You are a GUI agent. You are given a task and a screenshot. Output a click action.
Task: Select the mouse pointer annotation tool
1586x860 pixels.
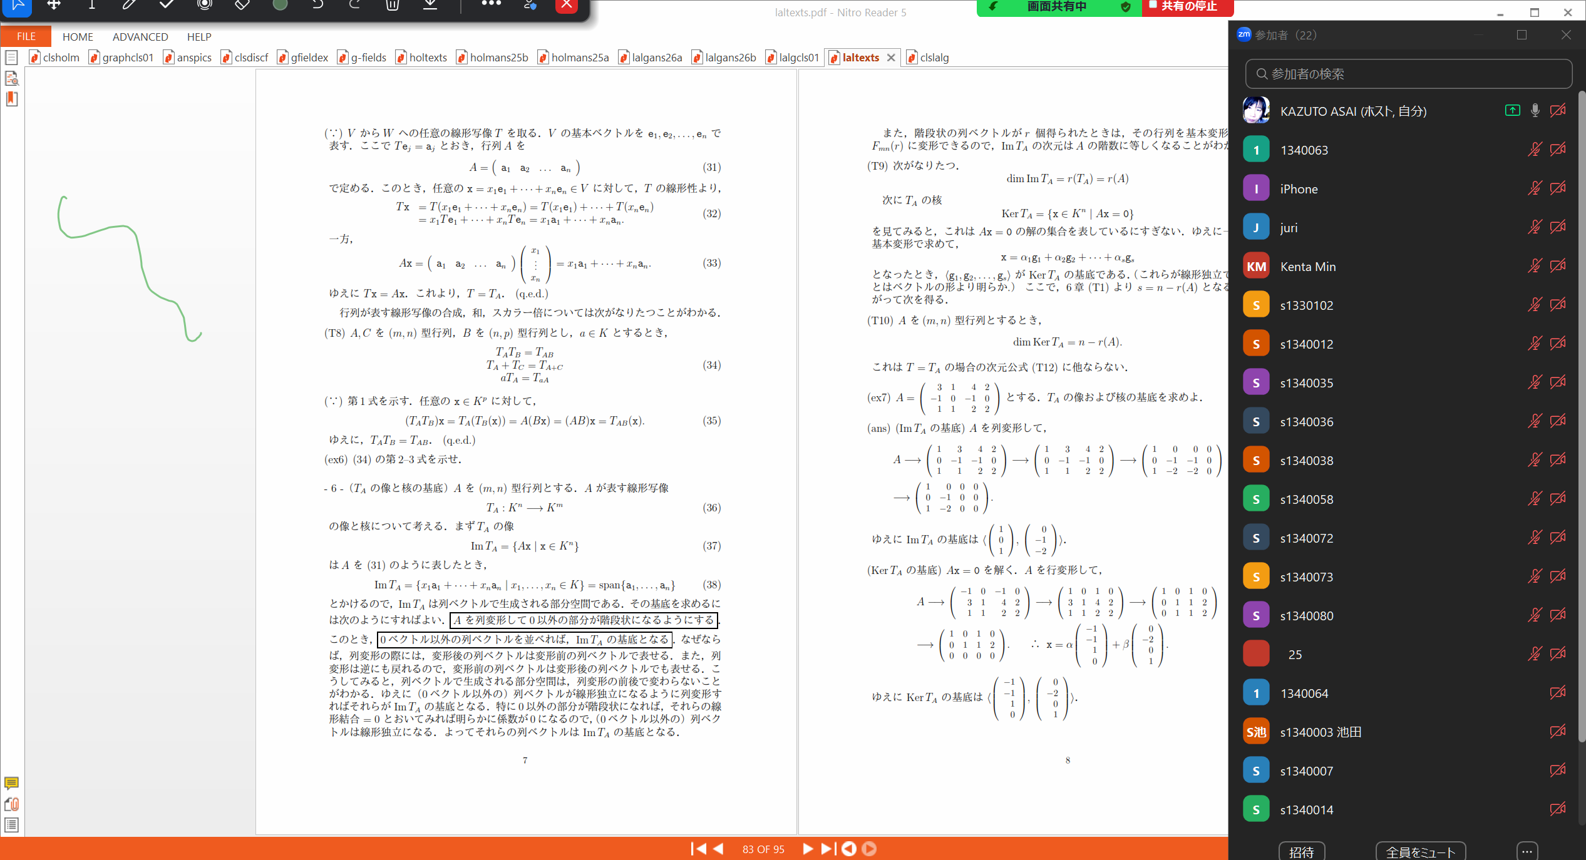tap(17, 5)
